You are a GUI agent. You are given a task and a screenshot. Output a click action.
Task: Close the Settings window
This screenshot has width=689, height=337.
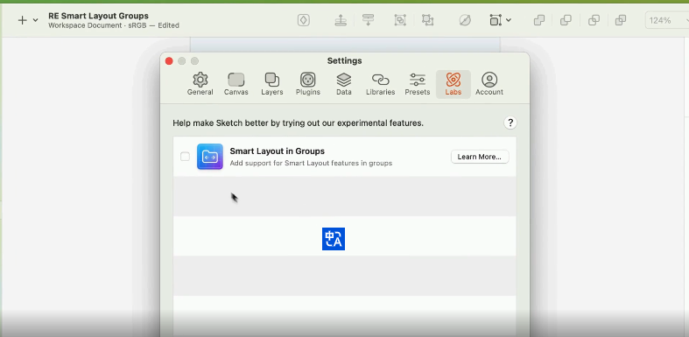click(x=169, y=61)
